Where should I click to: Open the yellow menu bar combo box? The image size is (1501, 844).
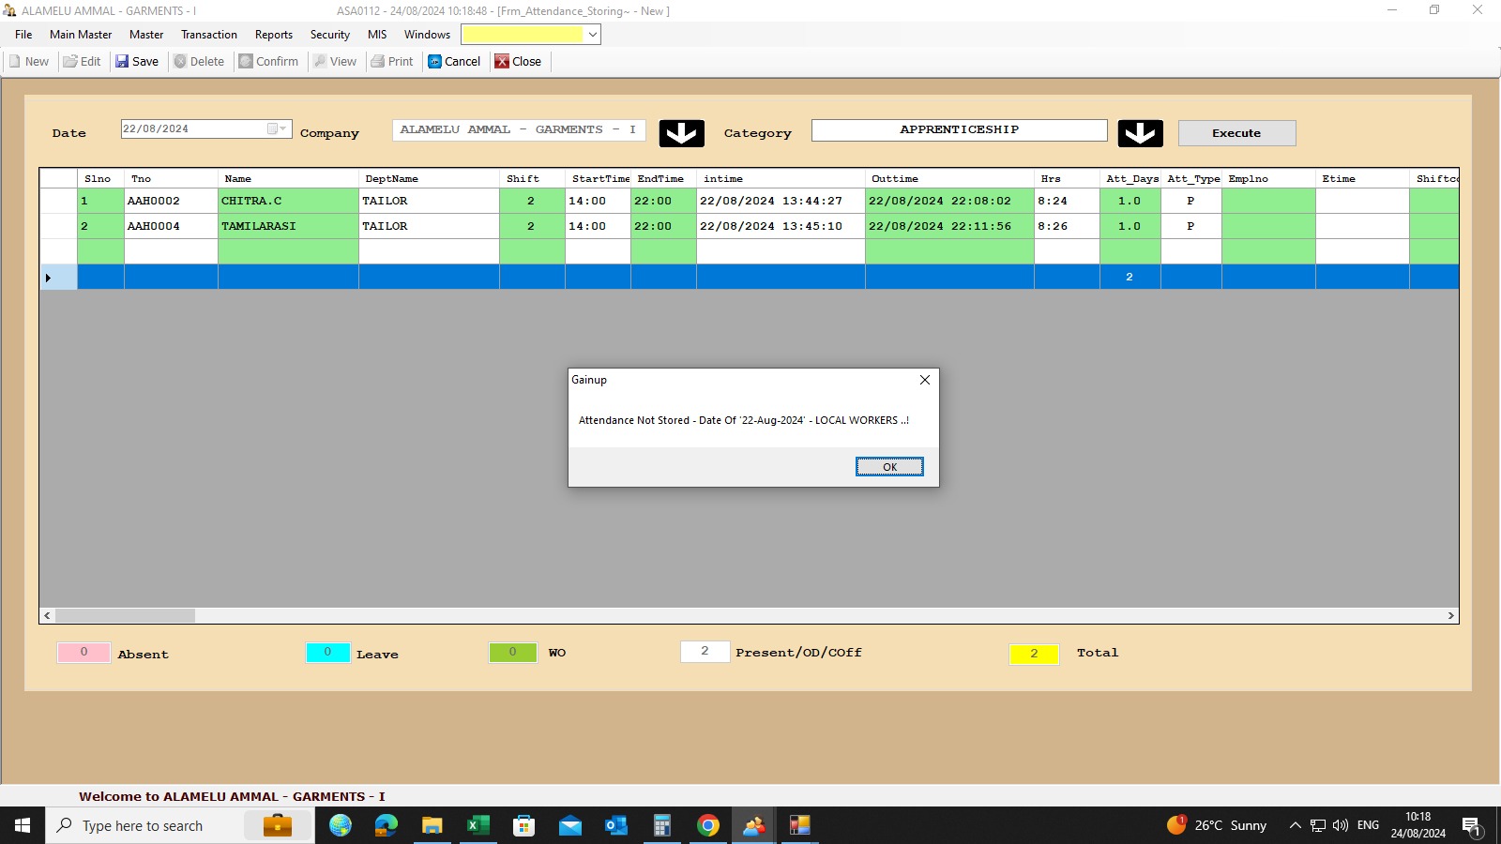[x=592, y=35]
